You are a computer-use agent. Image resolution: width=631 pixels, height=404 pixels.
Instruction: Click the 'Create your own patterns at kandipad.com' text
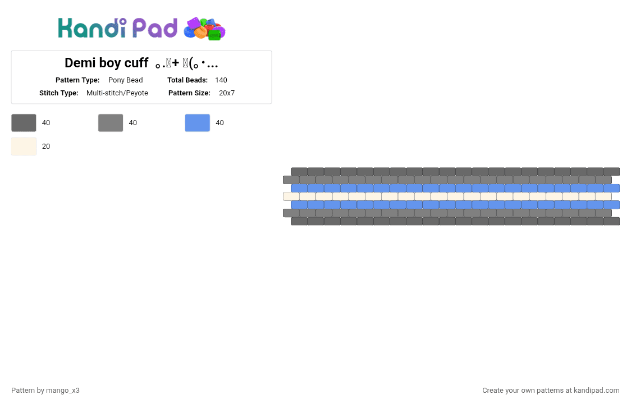point(551,391)
